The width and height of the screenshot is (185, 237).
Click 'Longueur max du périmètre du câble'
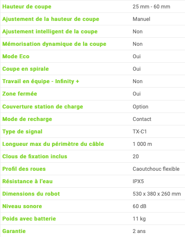tap(53, 144)
